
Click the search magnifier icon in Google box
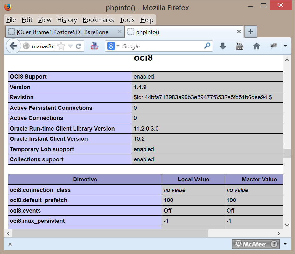(207, 46)
